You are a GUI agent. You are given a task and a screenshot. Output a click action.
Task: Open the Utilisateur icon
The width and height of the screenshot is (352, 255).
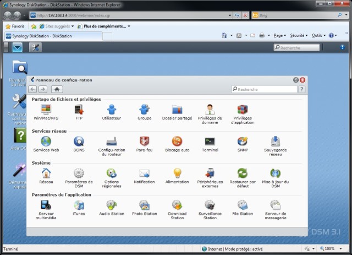tap(112, 110)
